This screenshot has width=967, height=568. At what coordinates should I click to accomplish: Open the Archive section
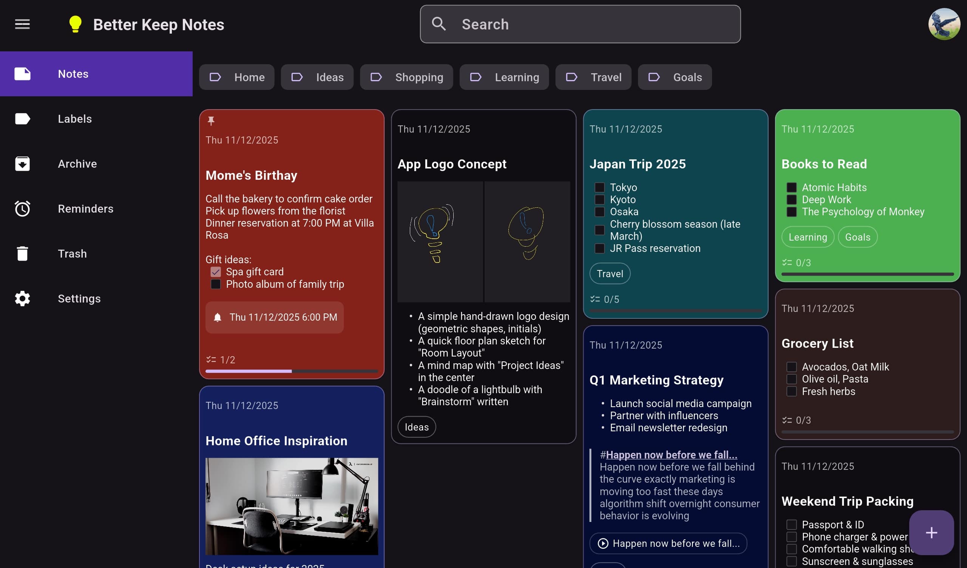click(x=77, y=164)
